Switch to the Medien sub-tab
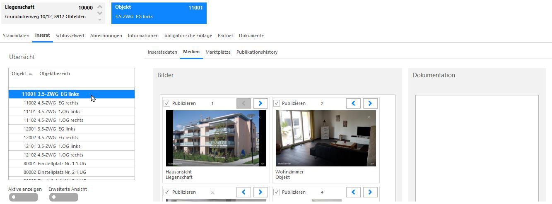This screenshot has height=204, width=552. pyautogui.click(x=191, y=52)
